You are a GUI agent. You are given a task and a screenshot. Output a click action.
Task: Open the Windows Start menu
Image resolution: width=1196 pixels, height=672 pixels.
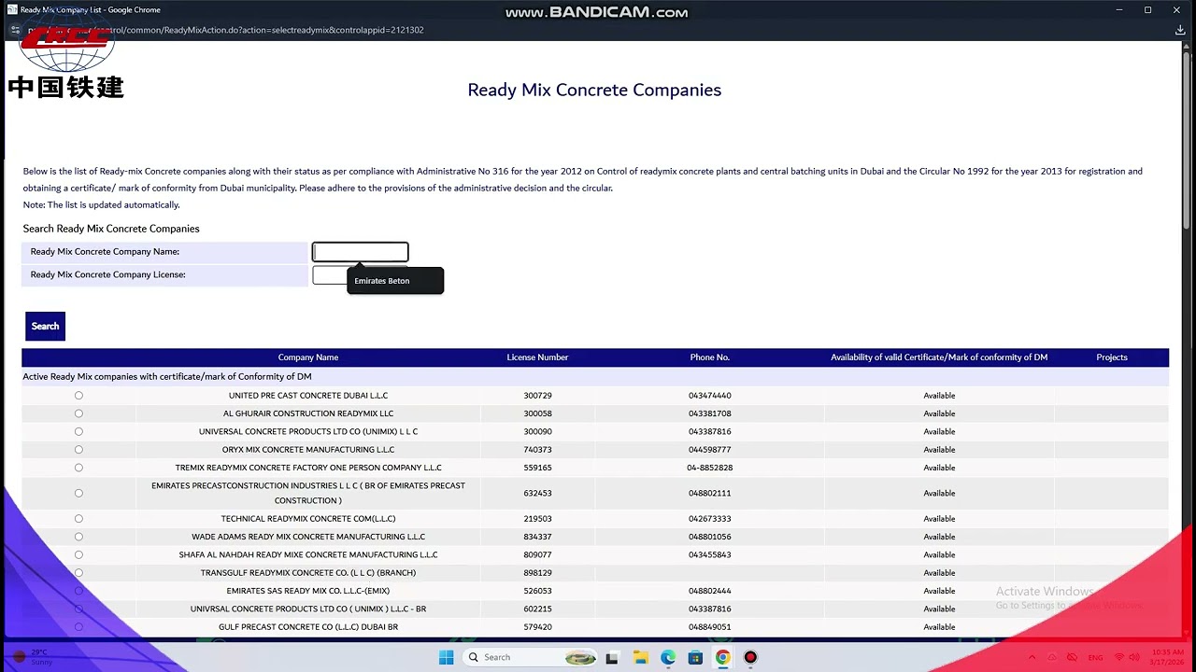[446, 657]
